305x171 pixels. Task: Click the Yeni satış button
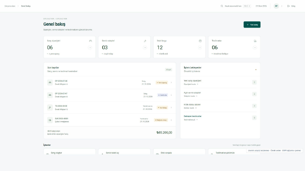point(252,25)
